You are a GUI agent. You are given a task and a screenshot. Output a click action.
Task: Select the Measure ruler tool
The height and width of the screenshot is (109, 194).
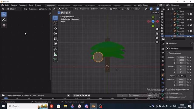pyautogui.click(x=55, y=54)
